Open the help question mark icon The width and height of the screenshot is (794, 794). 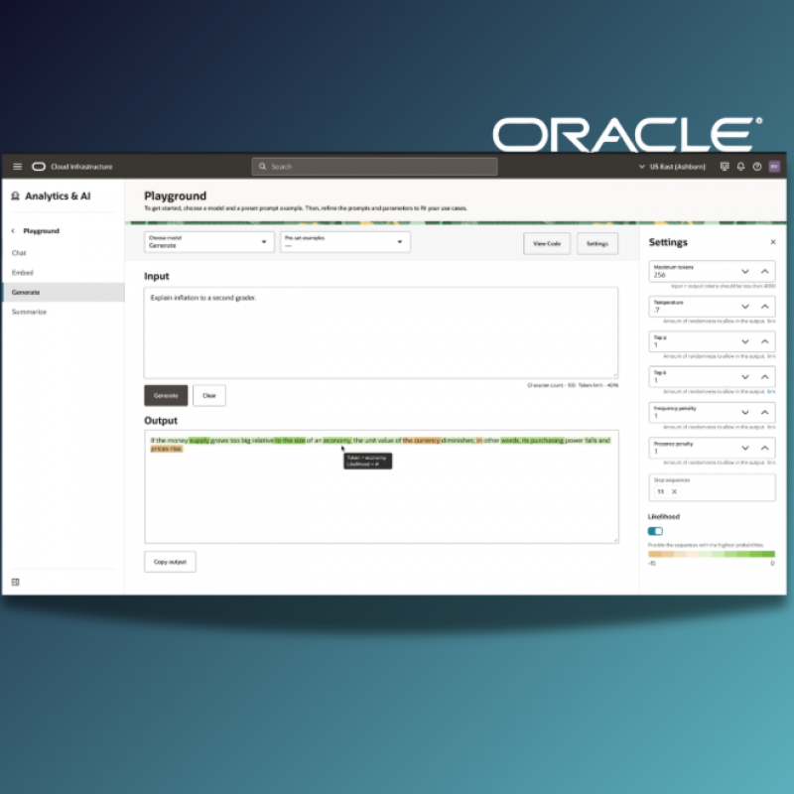tap(756, 167)
